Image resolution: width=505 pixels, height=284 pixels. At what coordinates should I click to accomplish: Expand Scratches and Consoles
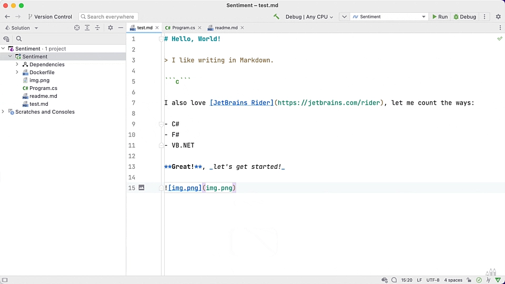tap(3, 111)
